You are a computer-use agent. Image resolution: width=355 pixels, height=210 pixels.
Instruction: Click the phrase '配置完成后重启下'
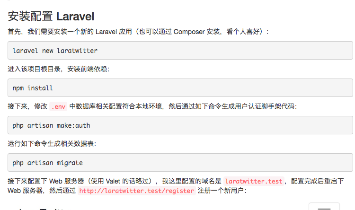point(318,181)
